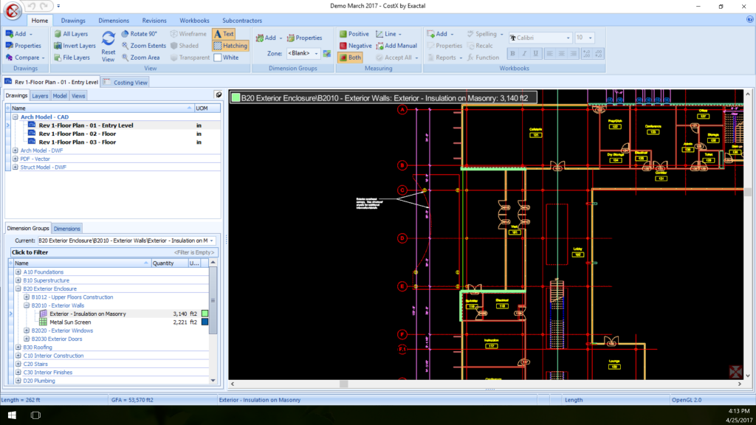756x425 pixels.
Task: Click the Bold formatting button
Action: 512,53
